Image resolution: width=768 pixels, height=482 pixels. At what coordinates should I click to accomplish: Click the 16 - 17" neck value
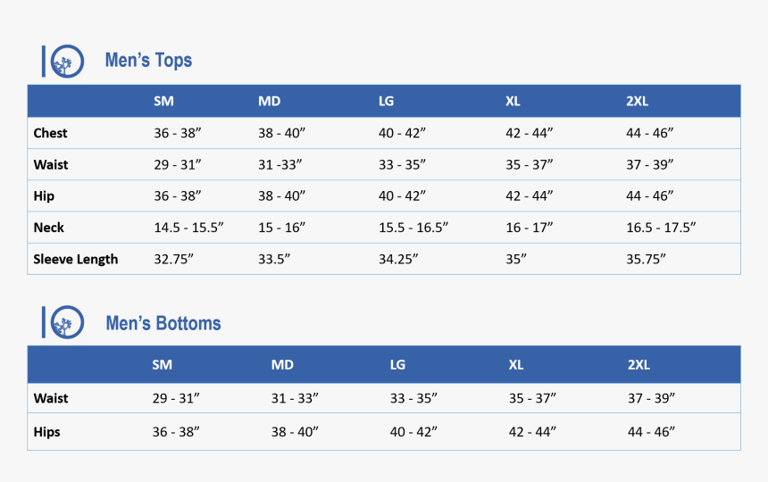click(x=529, y=228)
